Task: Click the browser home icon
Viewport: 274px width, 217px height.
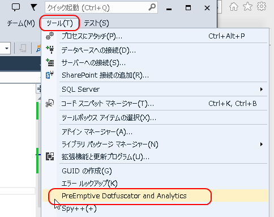Action: coord(234,7)
